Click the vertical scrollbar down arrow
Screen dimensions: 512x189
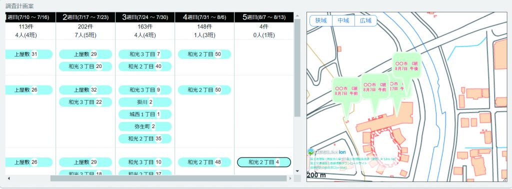click(x=297, y=171)
